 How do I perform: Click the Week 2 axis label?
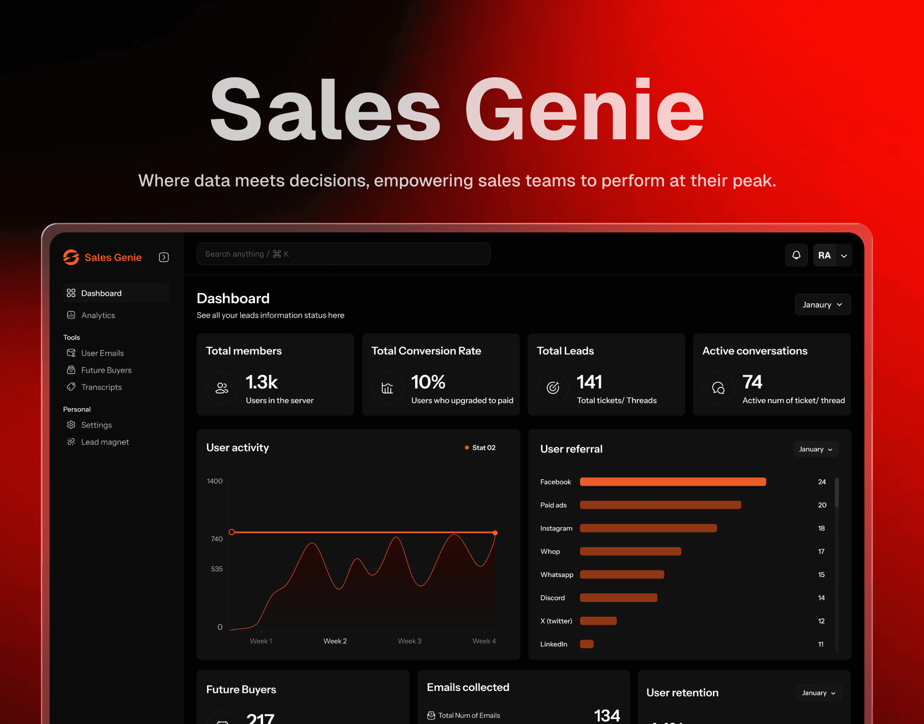(335, 641)
